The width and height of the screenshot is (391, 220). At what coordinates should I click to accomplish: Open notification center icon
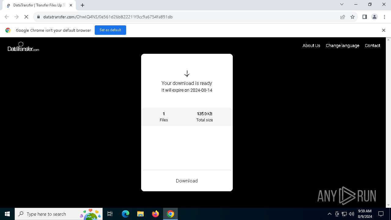[381, 214]
